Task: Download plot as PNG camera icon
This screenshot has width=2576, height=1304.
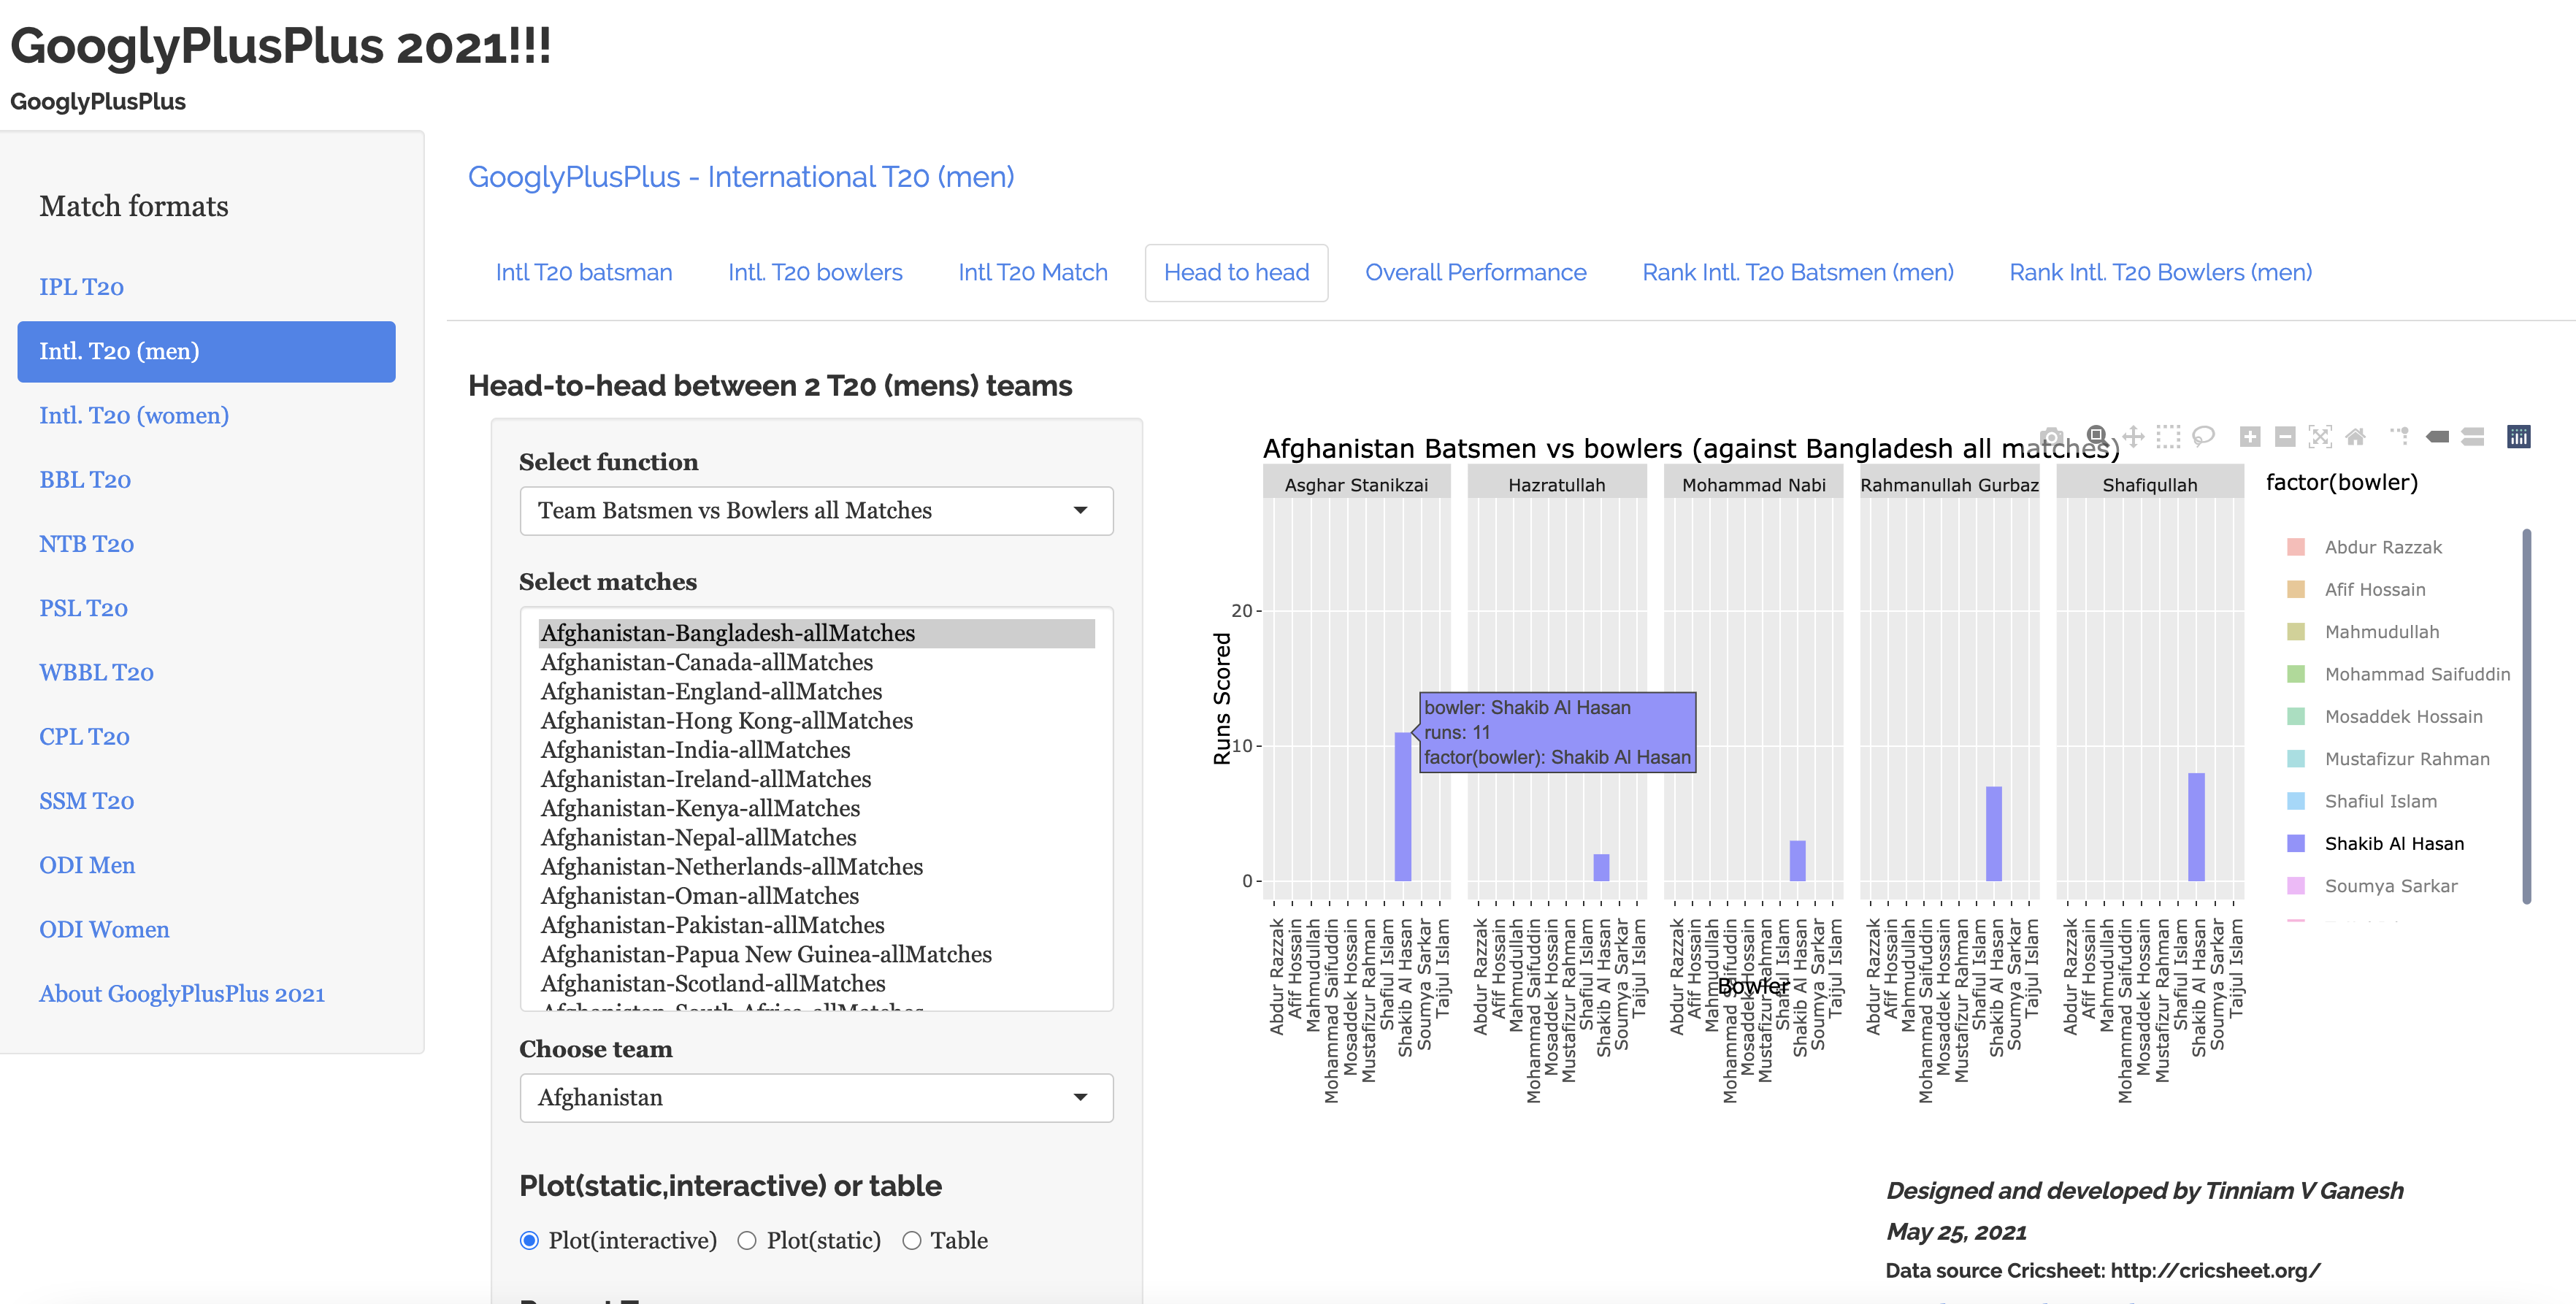Action: click(2052, 437)
